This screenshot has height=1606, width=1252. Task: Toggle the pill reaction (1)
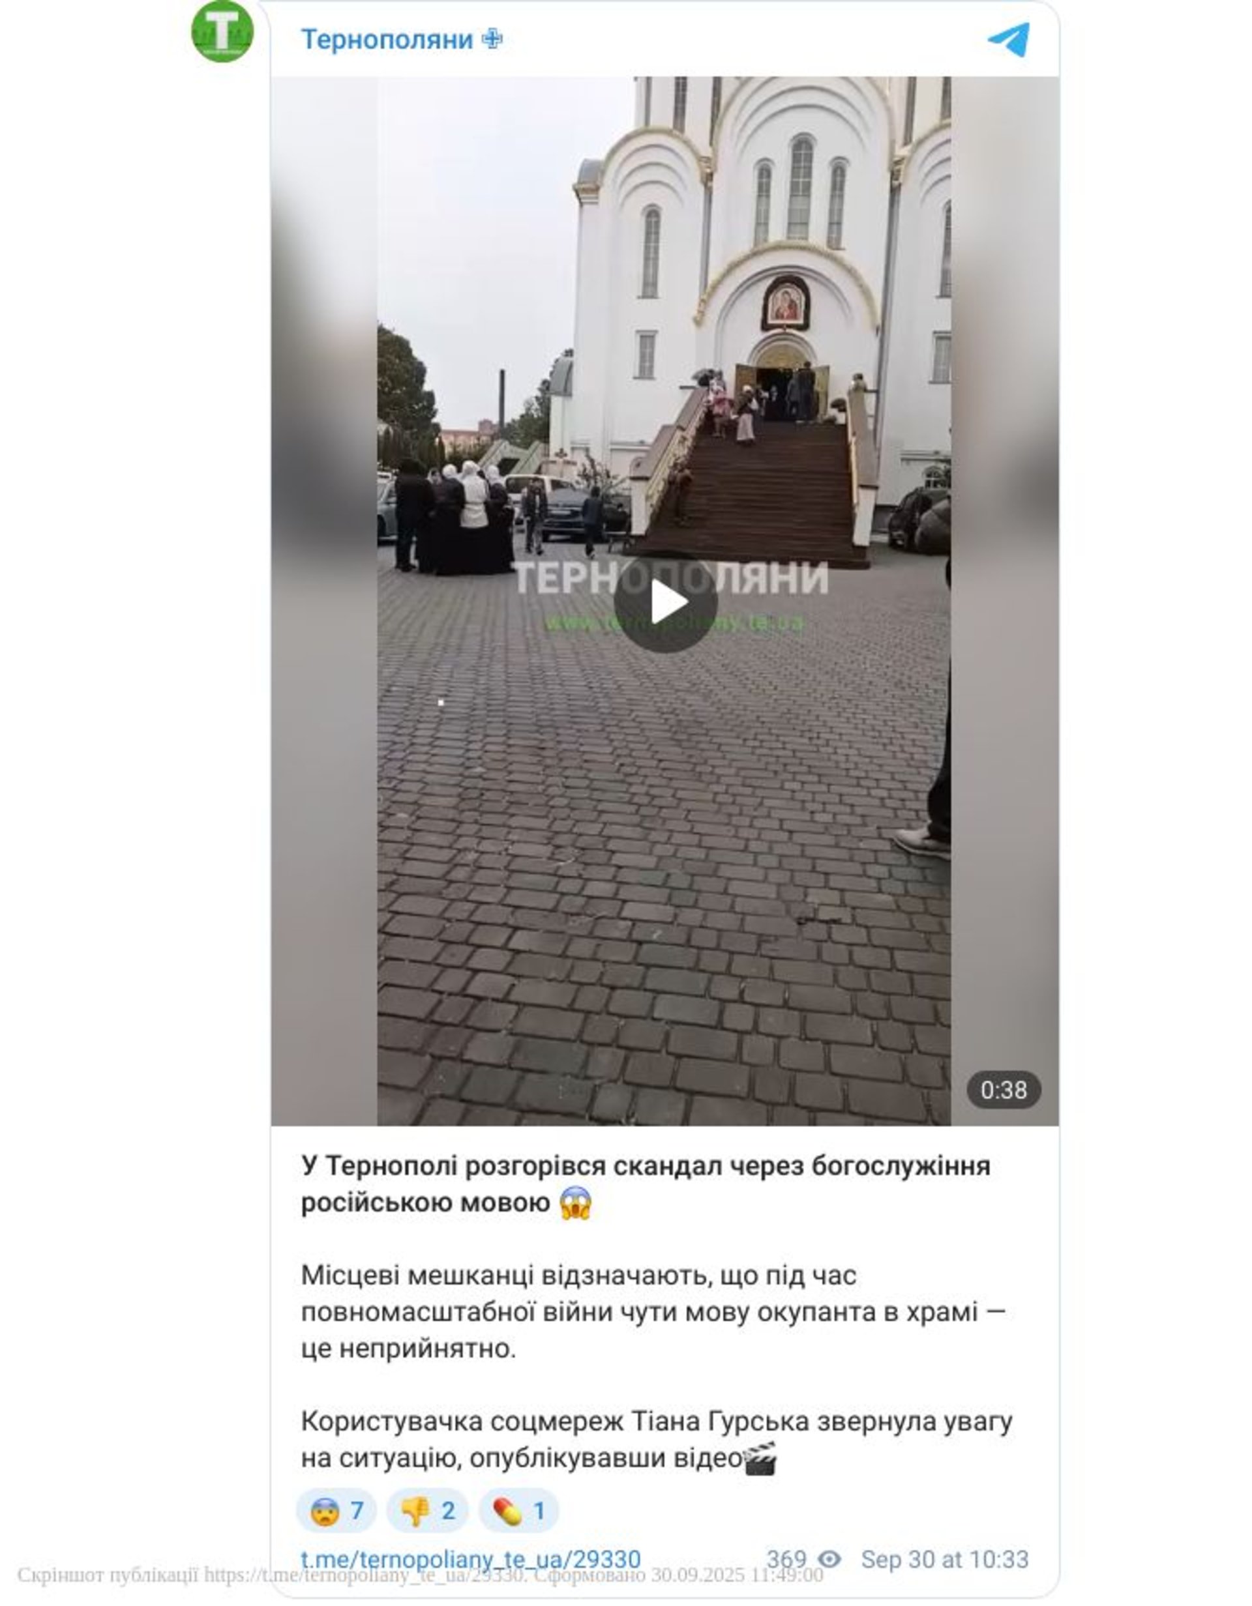518,1511
